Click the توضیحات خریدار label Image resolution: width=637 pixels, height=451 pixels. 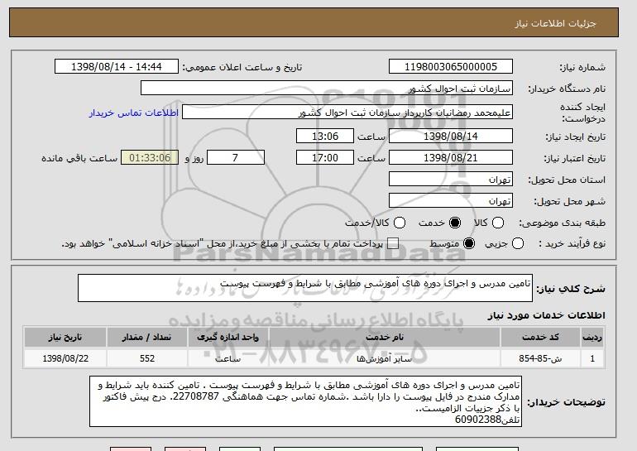click(x=566, y=402)
